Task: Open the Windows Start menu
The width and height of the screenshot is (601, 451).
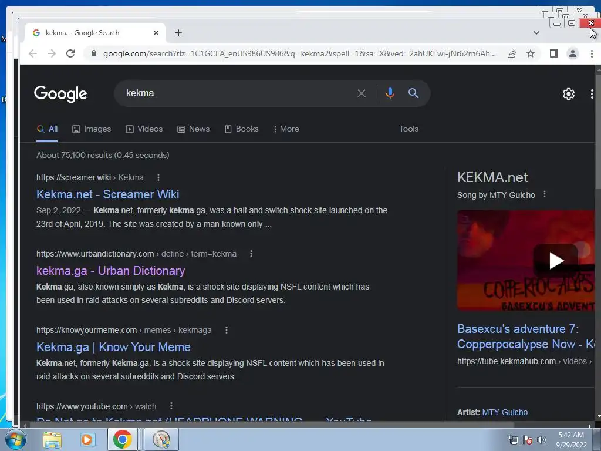Action: click(15, 439)
